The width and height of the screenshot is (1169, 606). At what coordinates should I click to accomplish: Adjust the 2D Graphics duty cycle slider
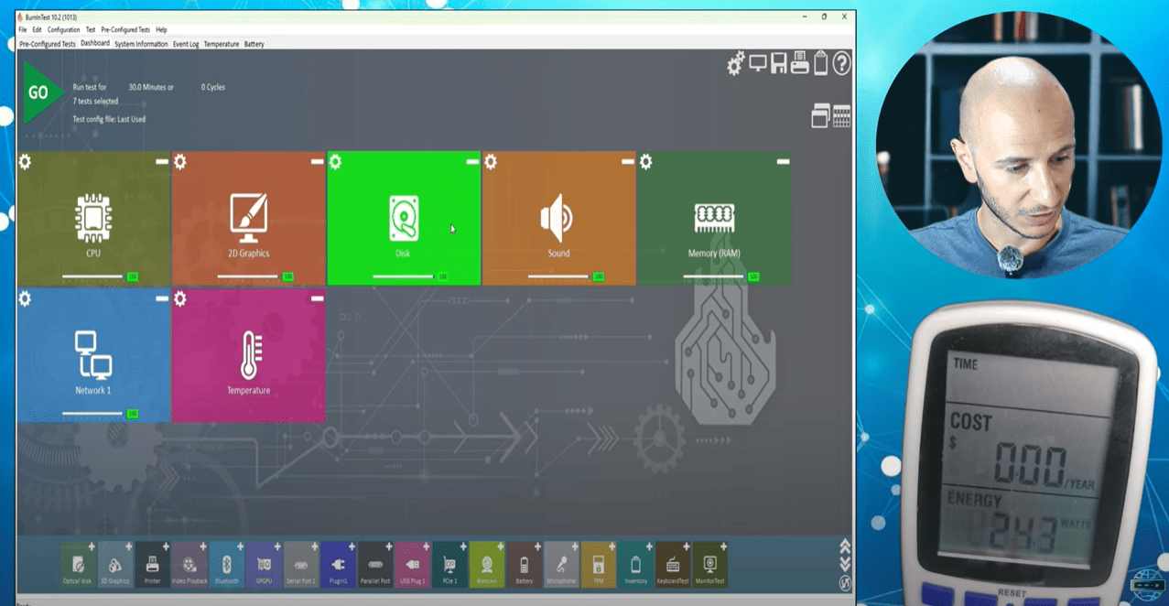tap(248, 276)
